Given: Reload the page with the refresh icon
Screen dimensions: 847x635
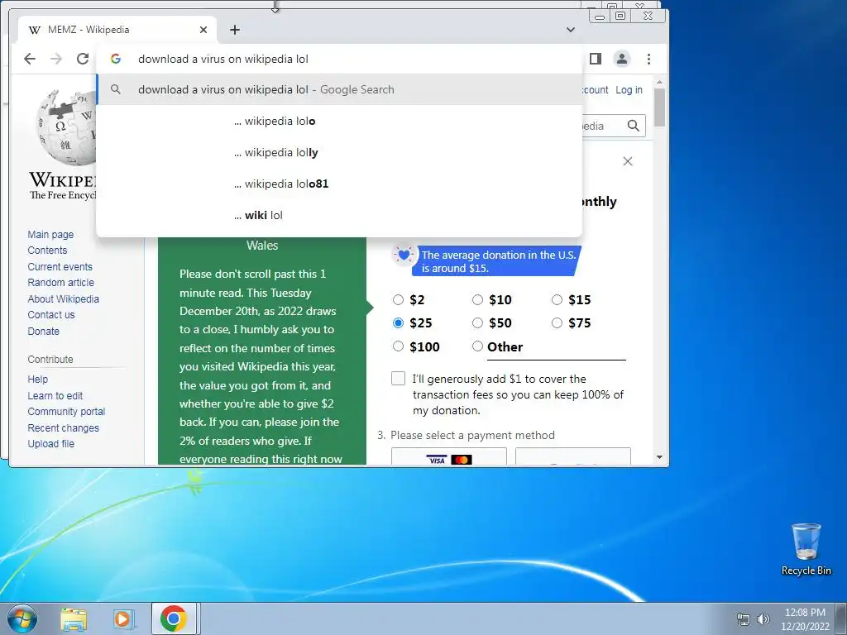Looking at the screenshot, I should point(82,59).
